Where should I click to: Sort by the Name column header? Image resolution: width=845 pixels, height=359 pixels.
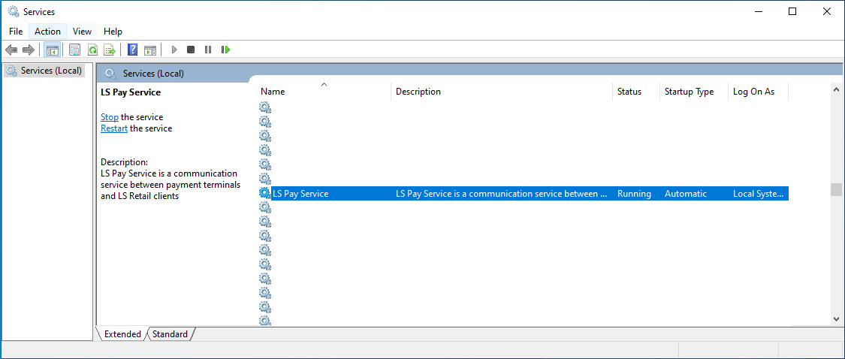[323, 92]
